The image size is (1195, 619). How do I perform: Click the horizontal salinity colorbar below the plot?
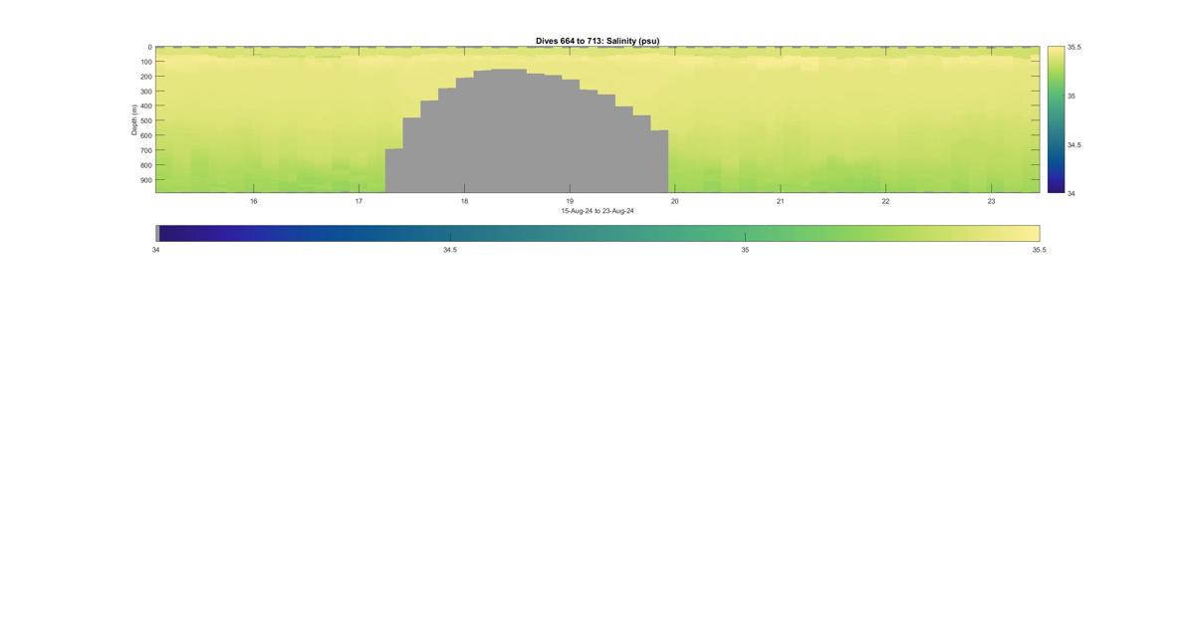tap(597, 233)
